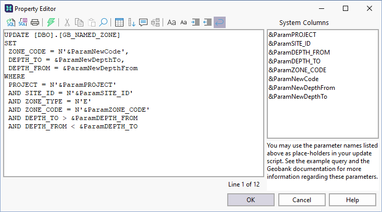
Task: Select &ParamSITE_ID in System Columns
Action: 289,44
